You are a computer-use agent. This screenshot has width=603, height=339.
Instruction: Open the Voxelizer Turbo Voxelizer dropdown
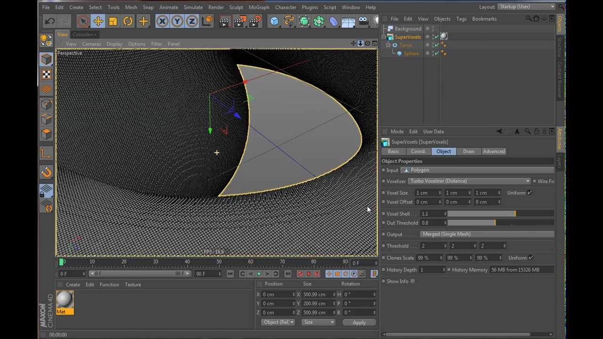[x=469, y=181]
